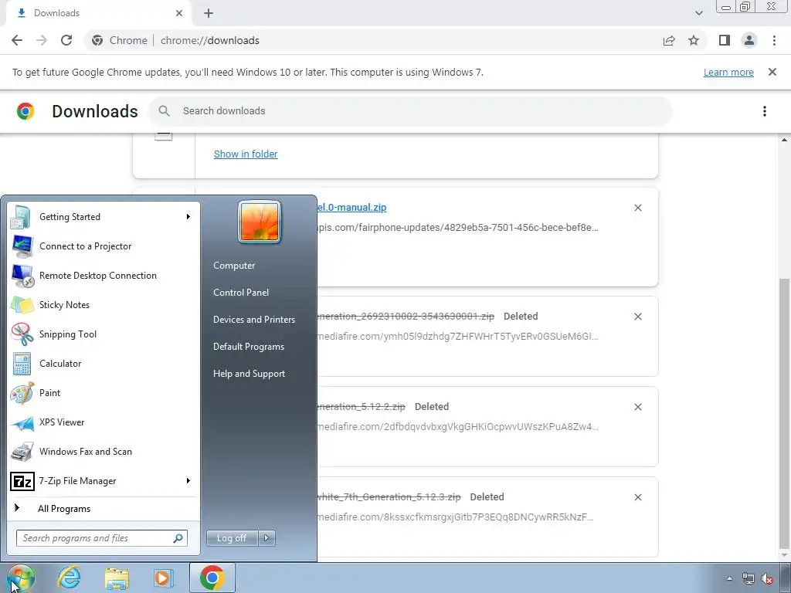The width and height of the screenshot is (791, 593).
Task: Open Windows Explorer from taskbar
Action: (x=117, y=578)
